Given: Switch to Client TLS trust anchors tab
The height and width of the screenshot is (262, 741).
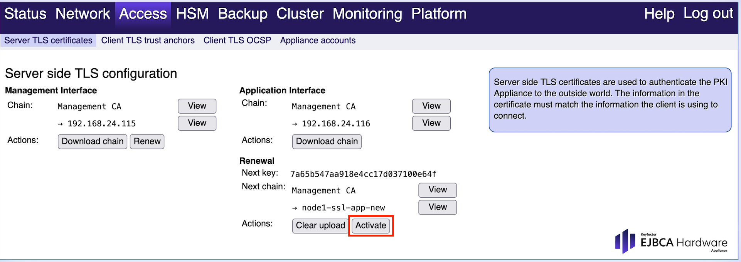Looking at the screenshot, I should 148,40.
